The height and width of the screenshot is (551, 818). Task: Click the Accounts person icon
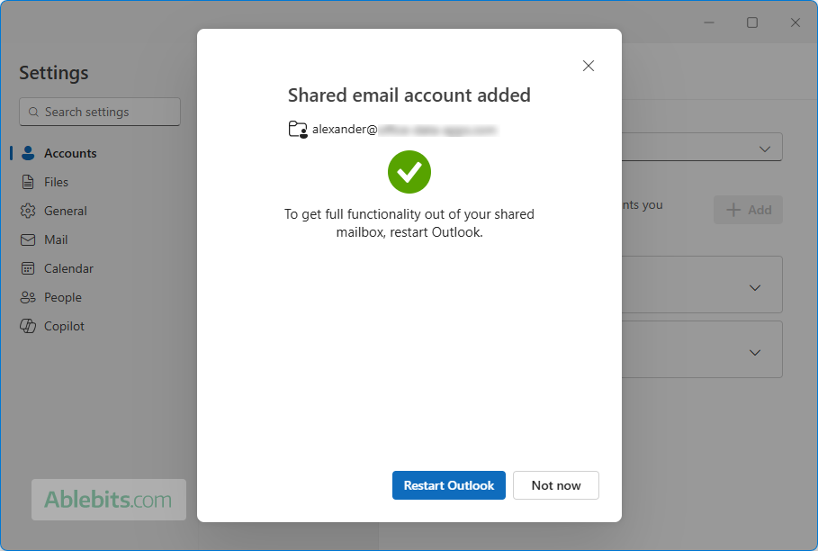tap(28, 153)
